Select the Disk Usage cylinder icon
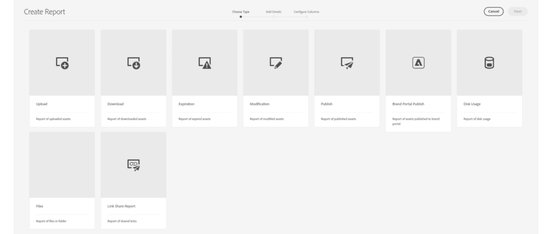 tap(490, 63)
